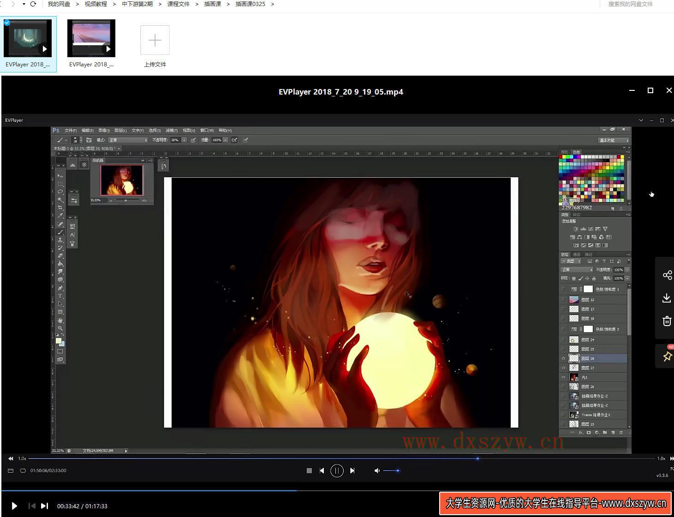Delete layer using Layers panel trash icon

[621, 433]
